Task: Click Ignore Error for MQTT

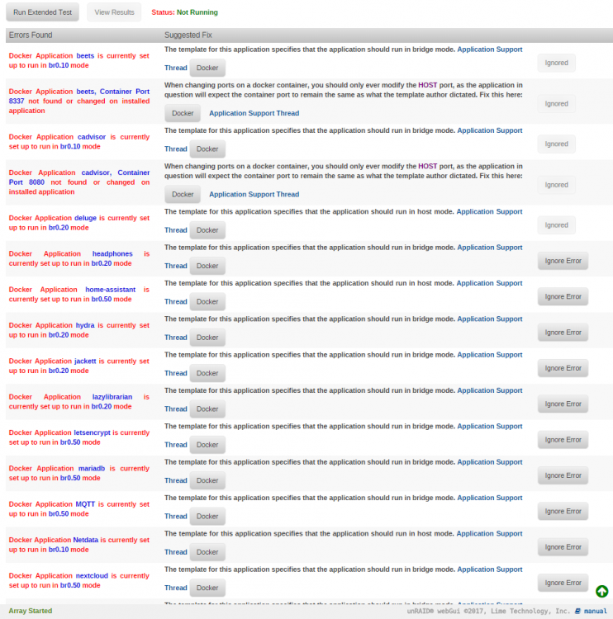Action: click(x=563, y=511)
